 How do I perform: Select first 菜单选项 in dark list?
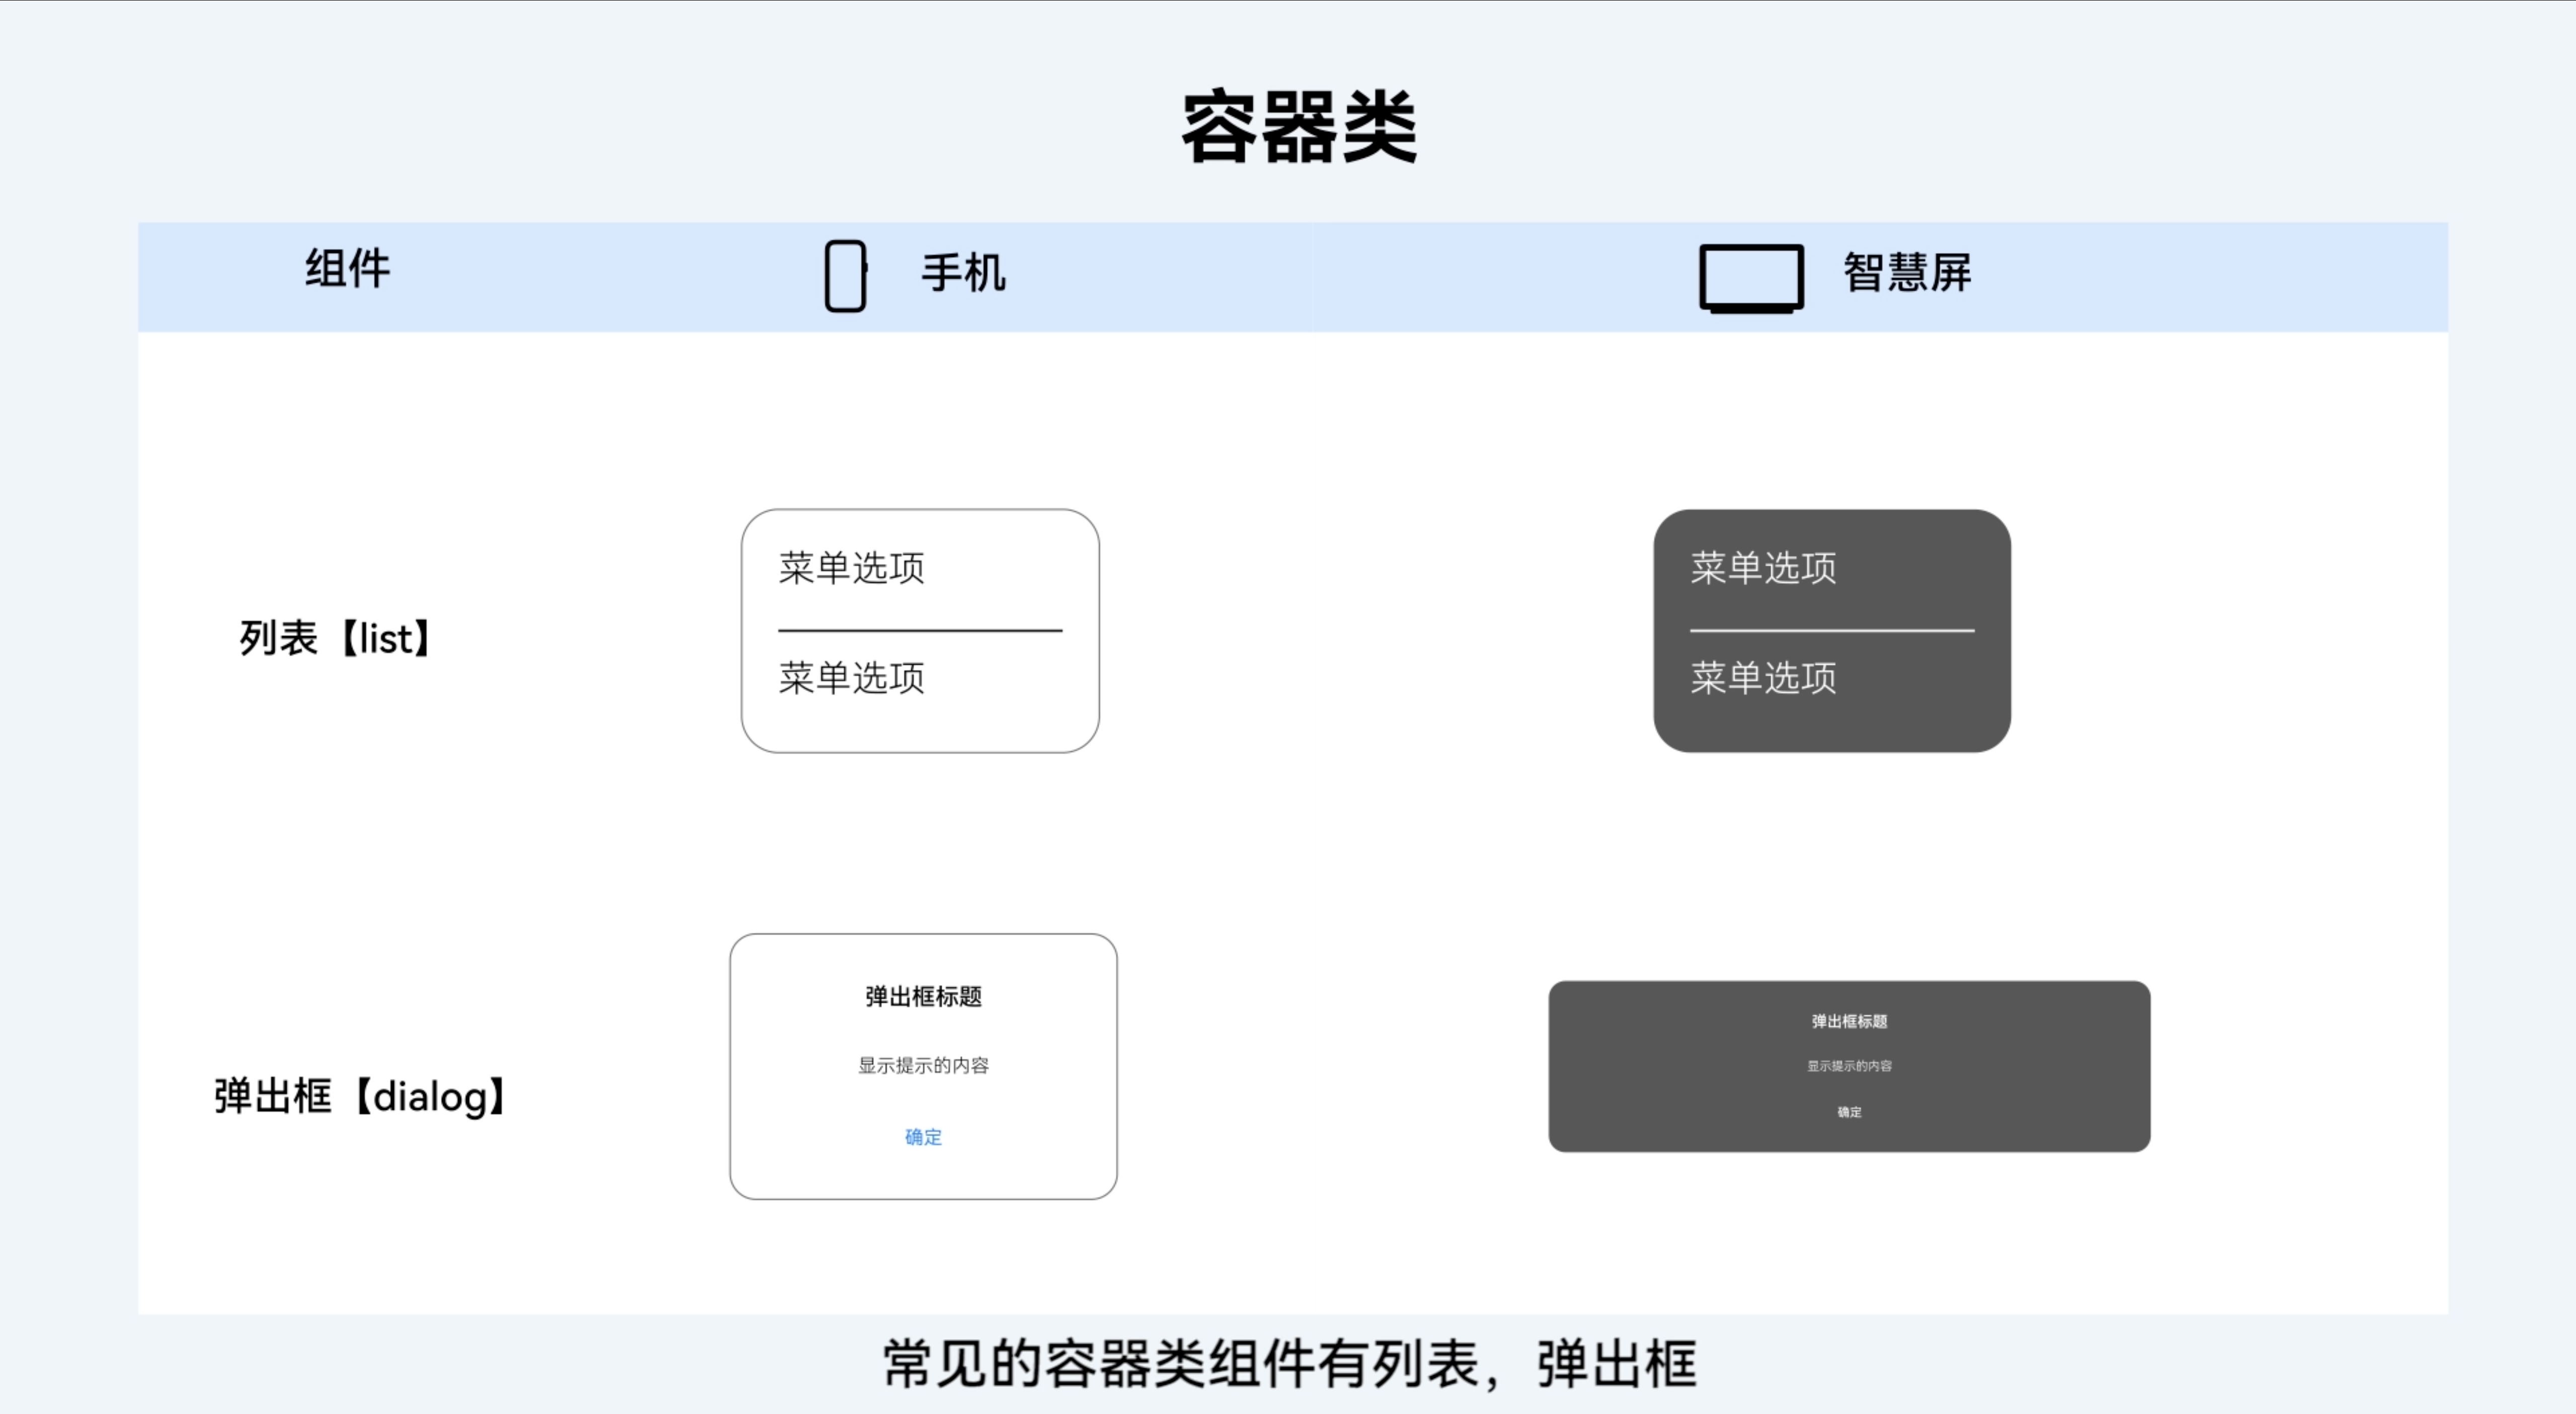(x=1763, y=568)
